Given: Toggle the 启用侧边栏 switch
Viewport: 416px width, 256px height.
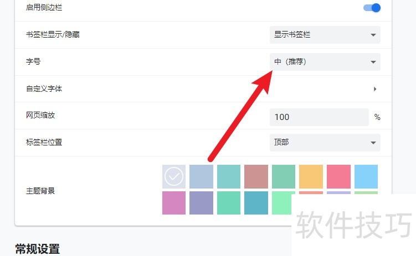Looking at the screenshot, I should [x=372, y=8].
